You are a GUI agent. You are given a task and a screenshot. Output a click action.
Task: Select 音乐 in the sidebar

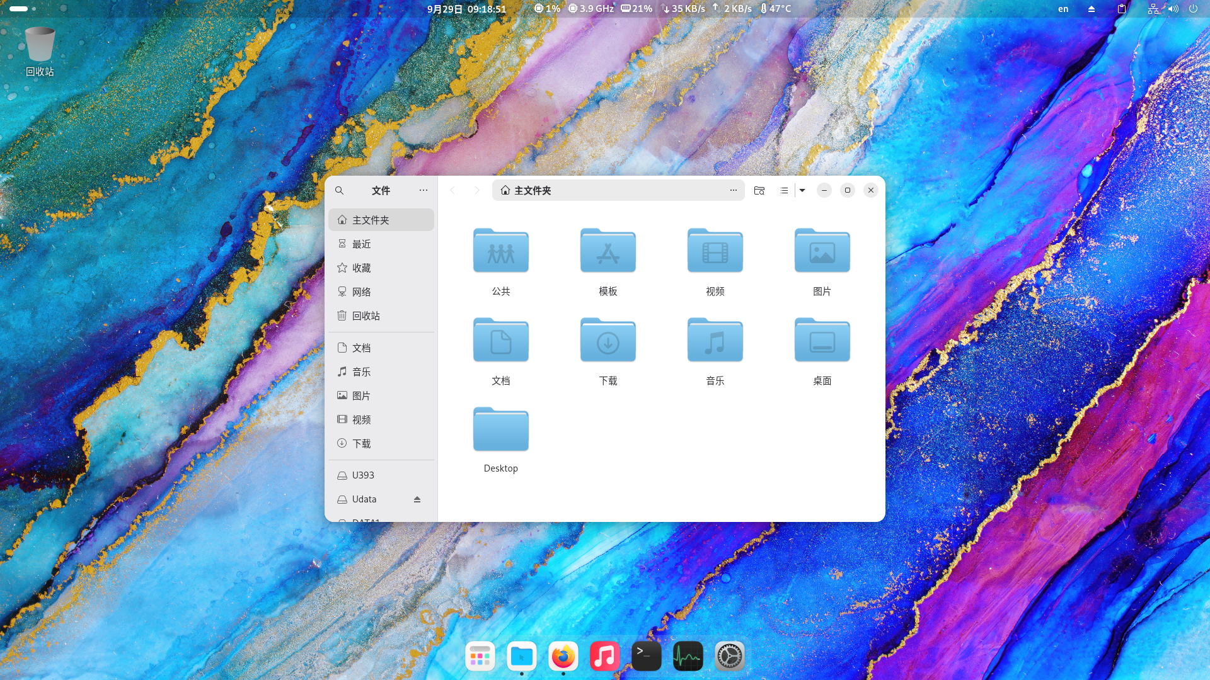381,371
